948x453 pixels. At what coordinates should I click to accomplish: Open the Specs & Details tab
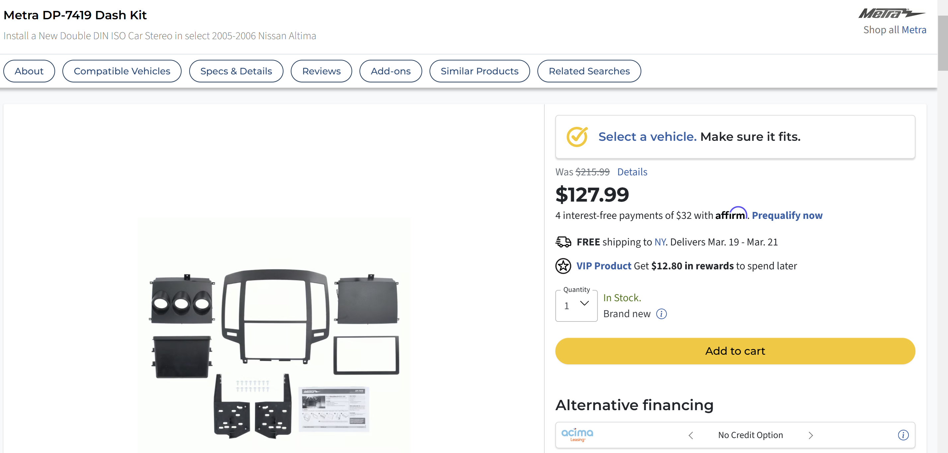point(236,71)
